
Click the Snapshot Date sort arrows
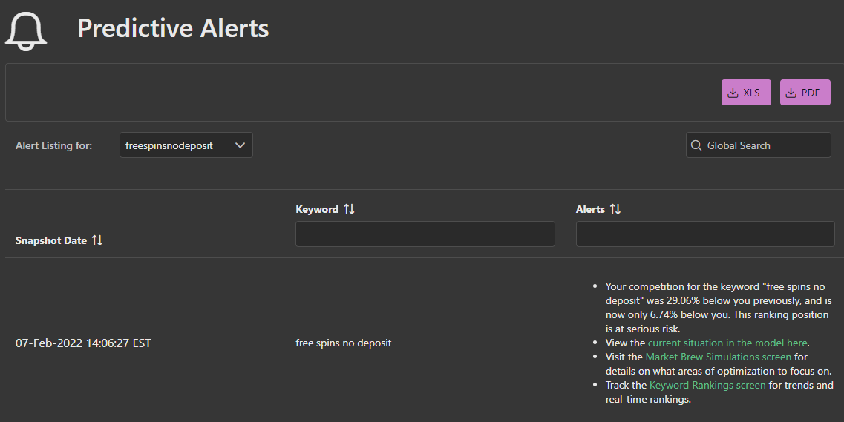click(x=97, y=240)
